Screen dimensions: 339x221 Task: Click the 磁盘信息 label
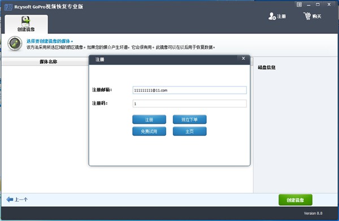267,67
